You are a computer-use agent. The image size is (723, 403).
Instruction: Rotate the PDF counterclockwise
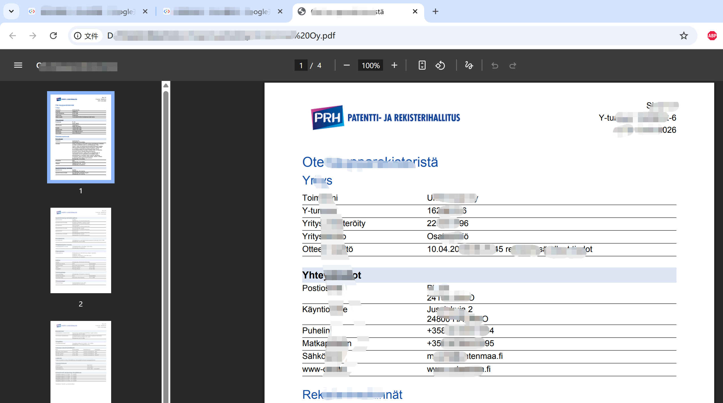tap(440, 65)
